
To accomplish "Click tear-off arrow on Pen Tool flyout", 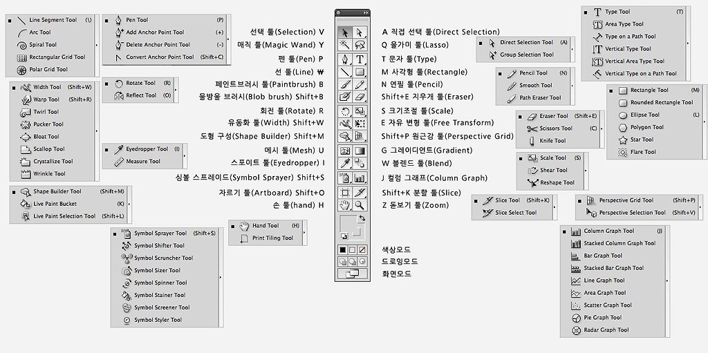I will click(x=228, y=39).
